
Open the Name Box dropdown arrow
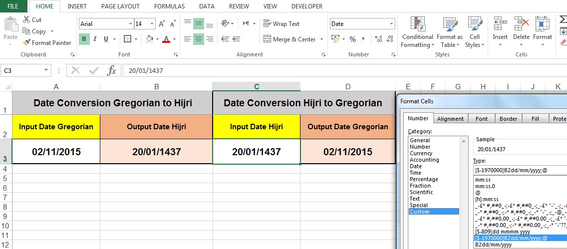coord(46,71)
